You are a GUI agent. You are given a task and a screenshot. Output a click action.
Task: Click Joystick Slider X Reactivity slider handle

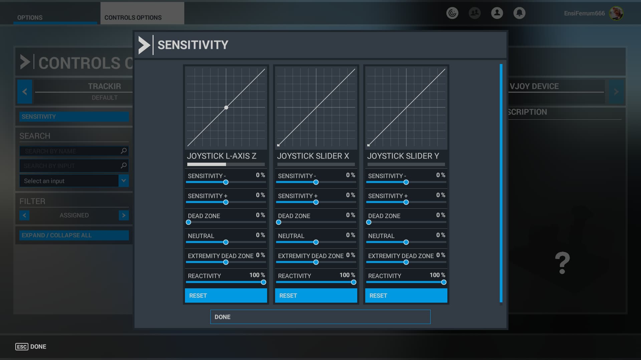click(354, 282)
